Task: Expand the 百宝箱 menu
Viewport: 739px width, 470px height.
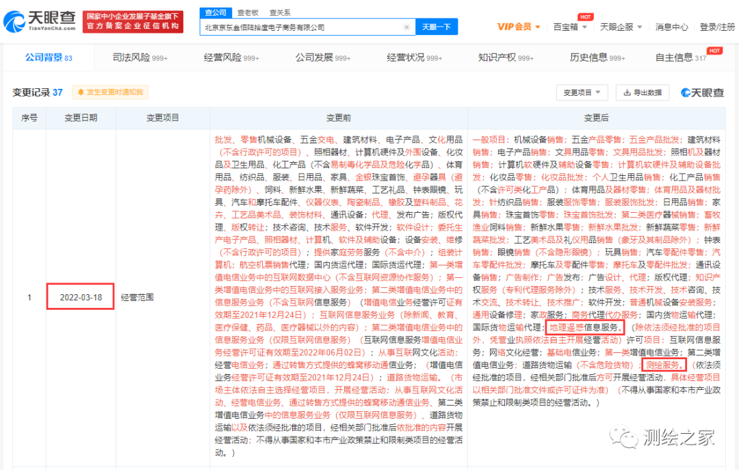Action: (569, 27)
